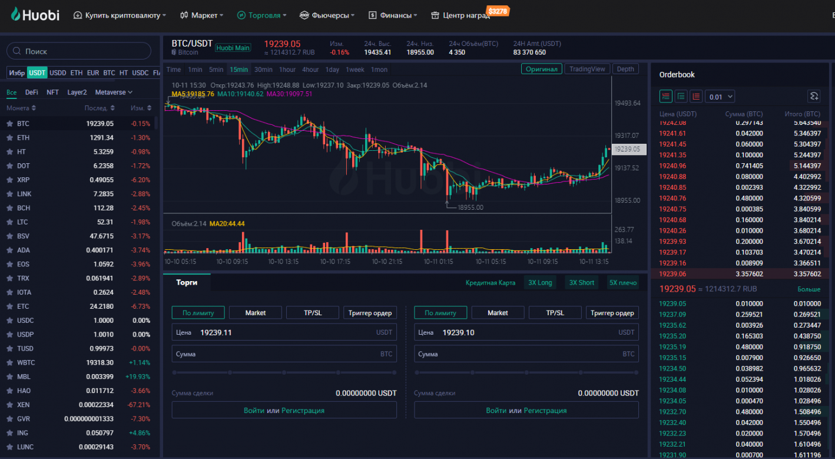Sort coin list by Послед. price
The image size is (835, 459).
click(x=100, y=108)
